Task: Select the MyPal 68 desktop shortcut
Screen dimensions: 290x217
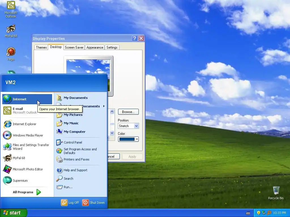Action: click(x=11, y=31)
